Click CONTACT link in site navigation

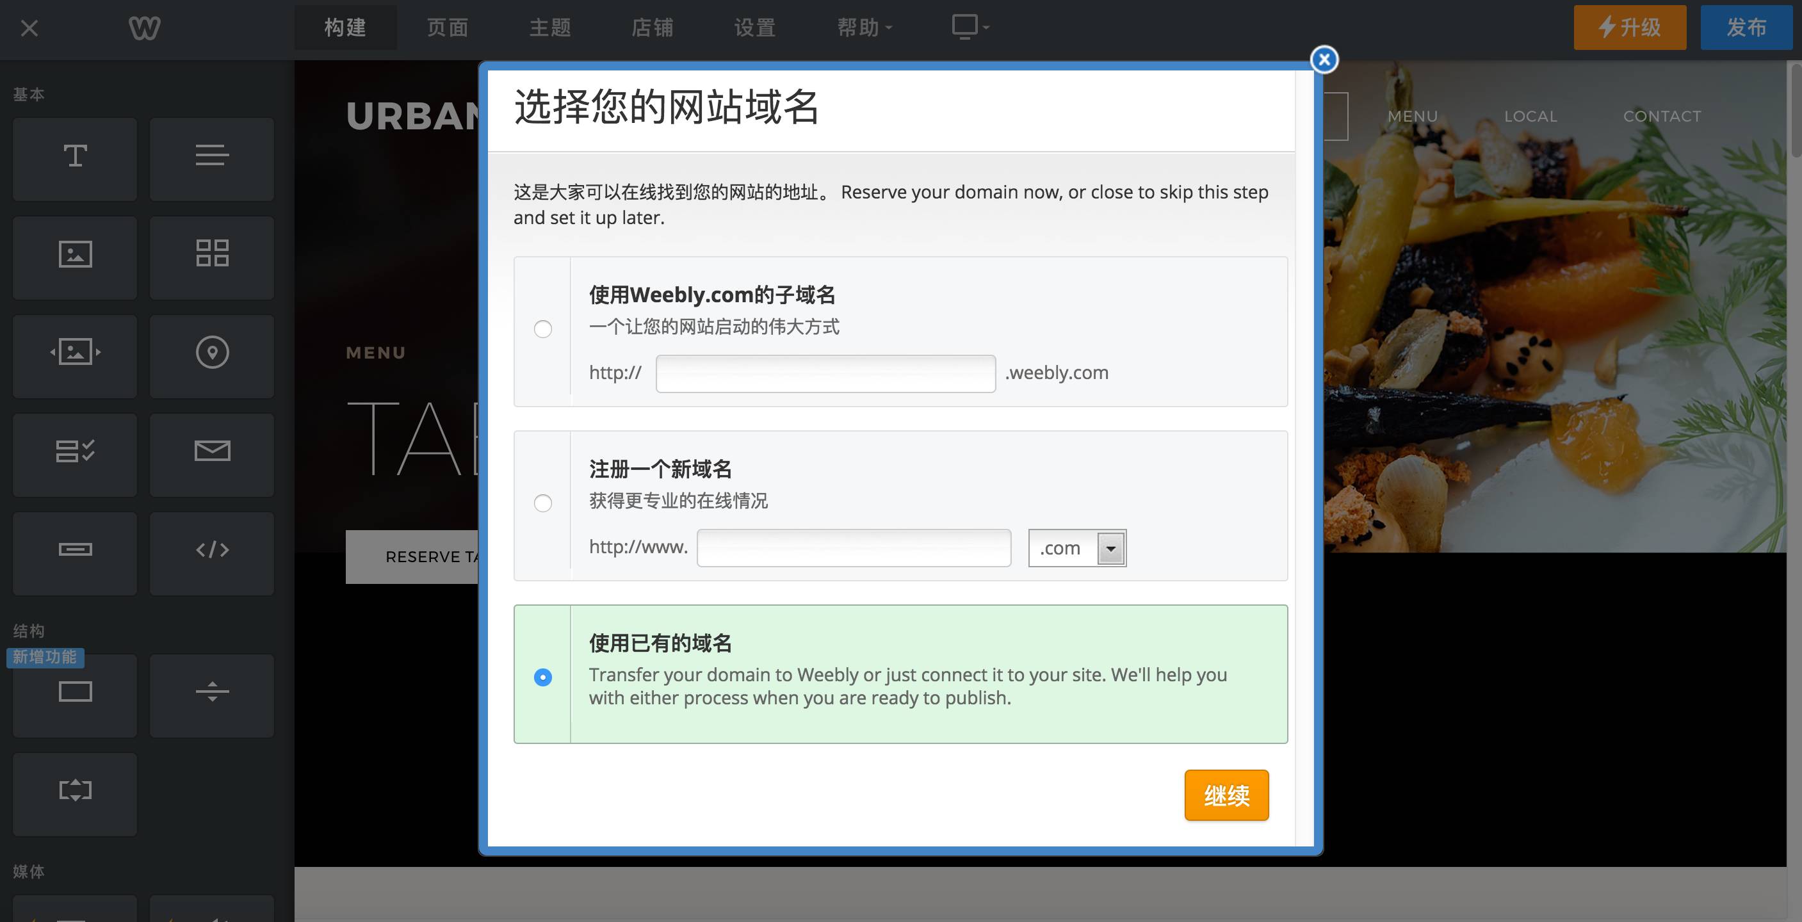[x=1661, y=116]
